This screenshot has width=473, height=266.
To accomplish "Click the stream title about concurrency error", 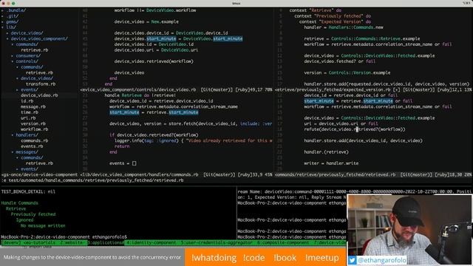I will (92, 257).
